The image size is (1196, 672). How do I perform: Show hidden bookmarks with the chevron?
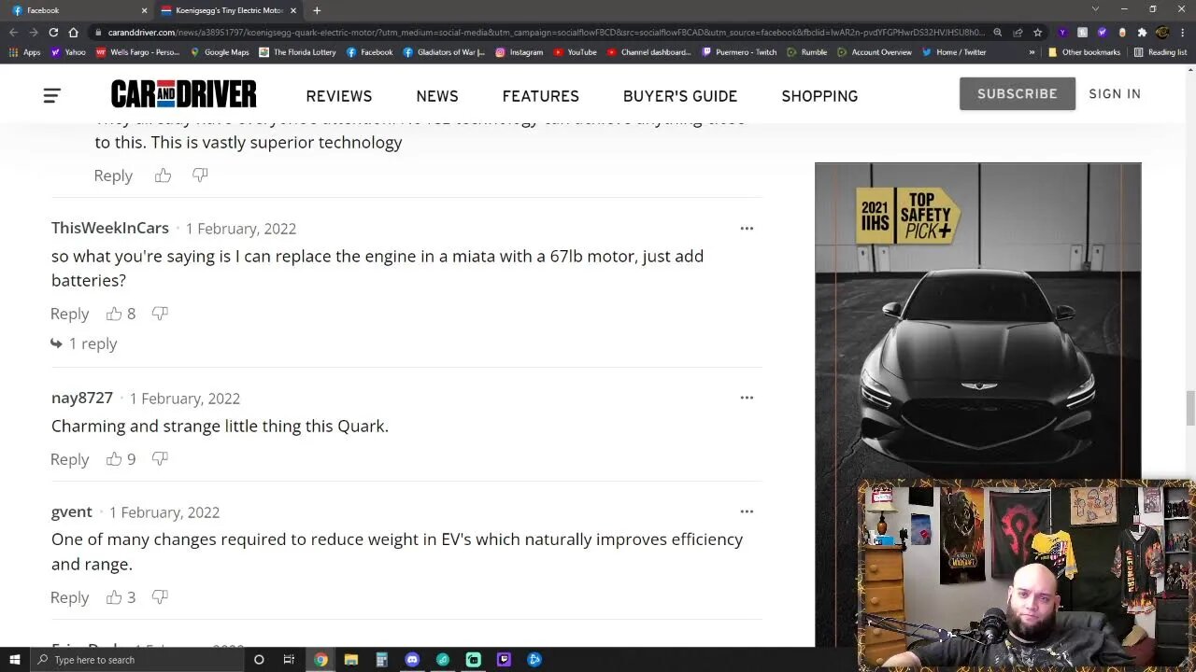point(1032,52)
